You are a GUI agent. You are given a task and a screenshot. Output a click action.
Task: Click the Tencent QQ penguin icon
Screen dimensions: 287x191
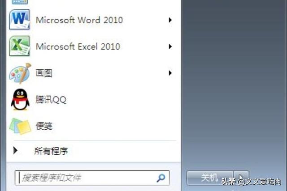tap(20, 99)
